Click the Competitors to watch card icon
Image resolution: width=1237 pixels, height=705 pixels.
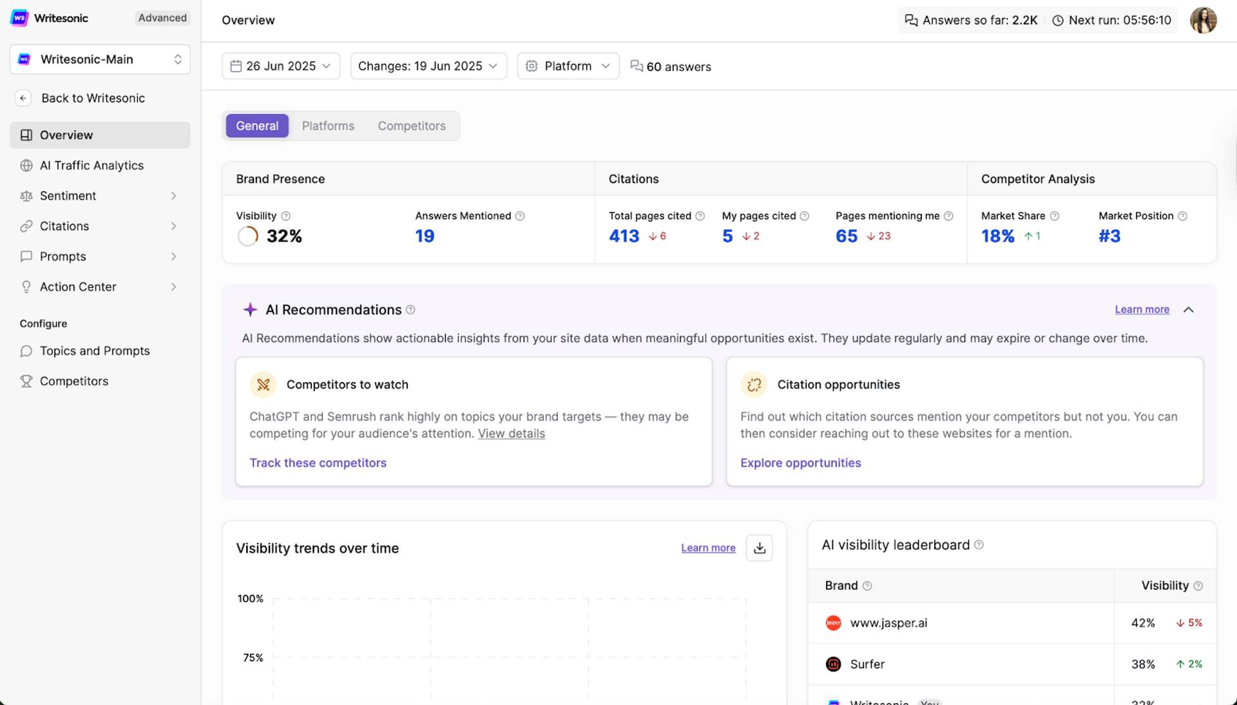(263, 385)
